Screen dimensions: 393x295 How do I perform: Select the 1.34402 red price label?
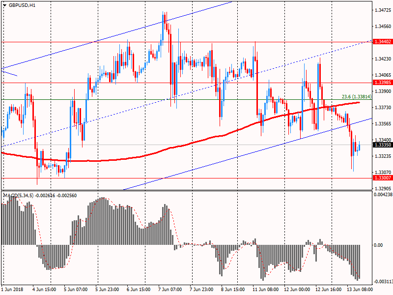(383, 42)
